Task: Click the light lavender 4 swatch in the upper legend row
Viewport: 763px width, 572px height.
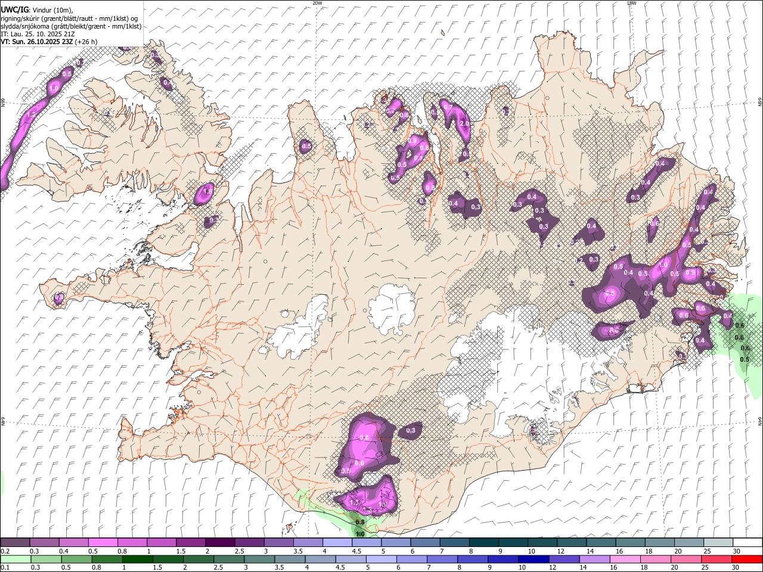Action: click(x=337, y=542)
